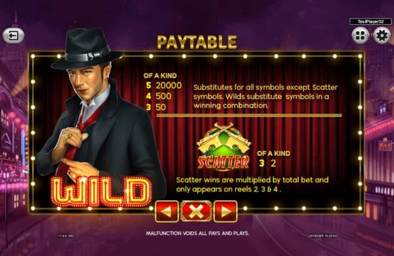Click the exit game icon
The height and width of the screenshot is (256, 394).
click(x=13, y=36)
